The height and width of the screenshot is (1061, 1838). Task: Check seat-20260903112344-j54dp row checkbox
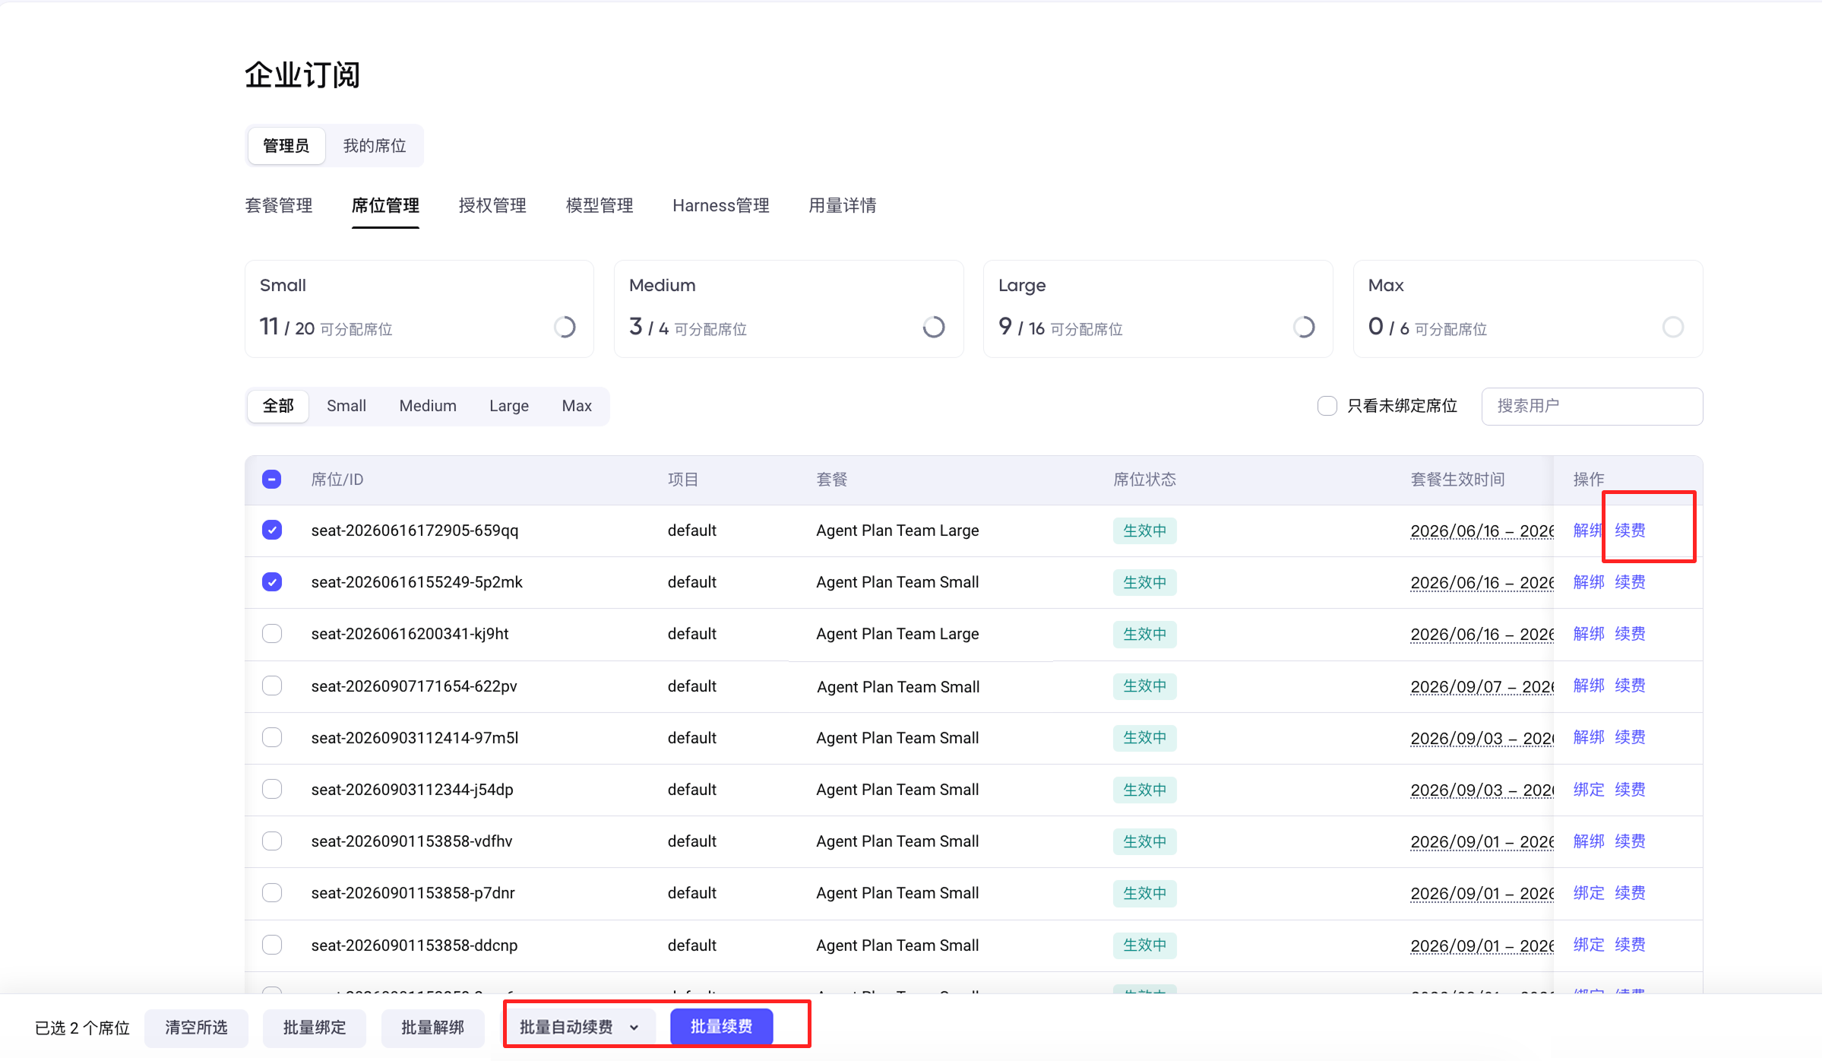pos(271,789)
